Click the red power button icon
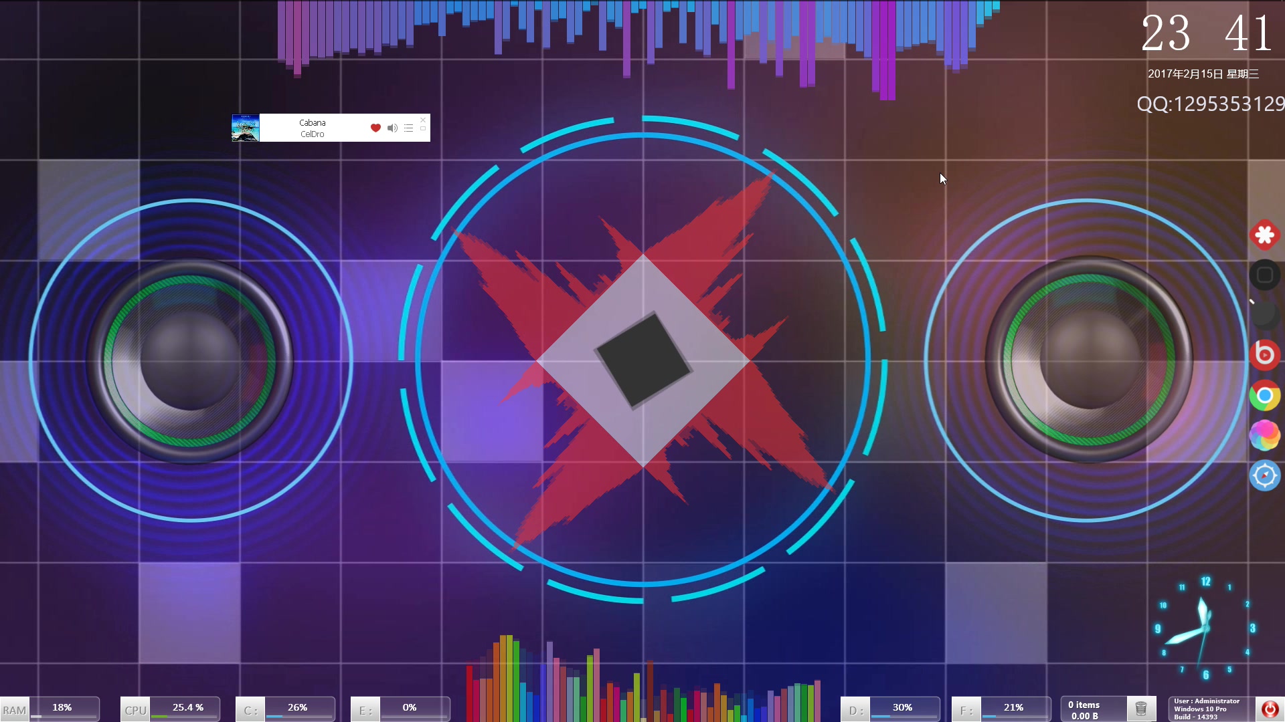 (1270, 709)
